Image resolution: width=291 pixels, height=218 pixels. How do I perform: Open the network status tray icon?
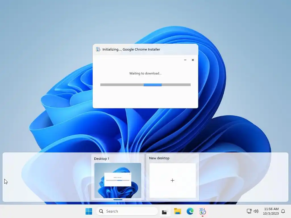(249, 211)
